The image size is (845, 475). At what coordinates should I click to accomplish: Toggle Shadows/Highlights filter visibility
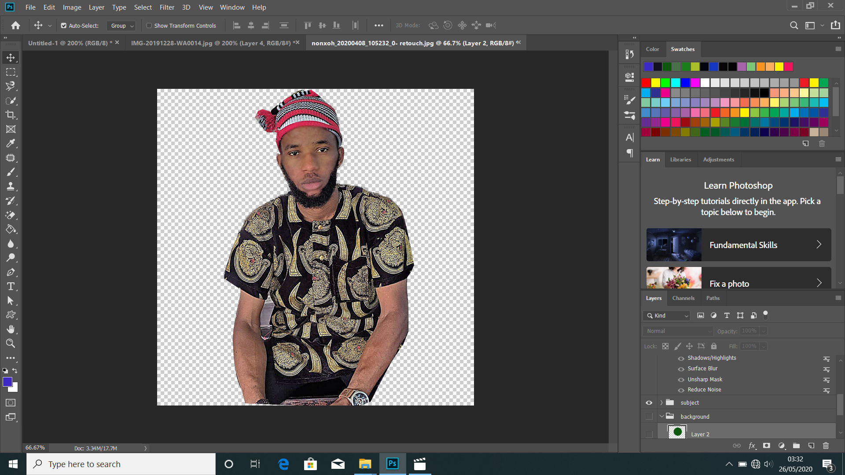coord(681,358)
